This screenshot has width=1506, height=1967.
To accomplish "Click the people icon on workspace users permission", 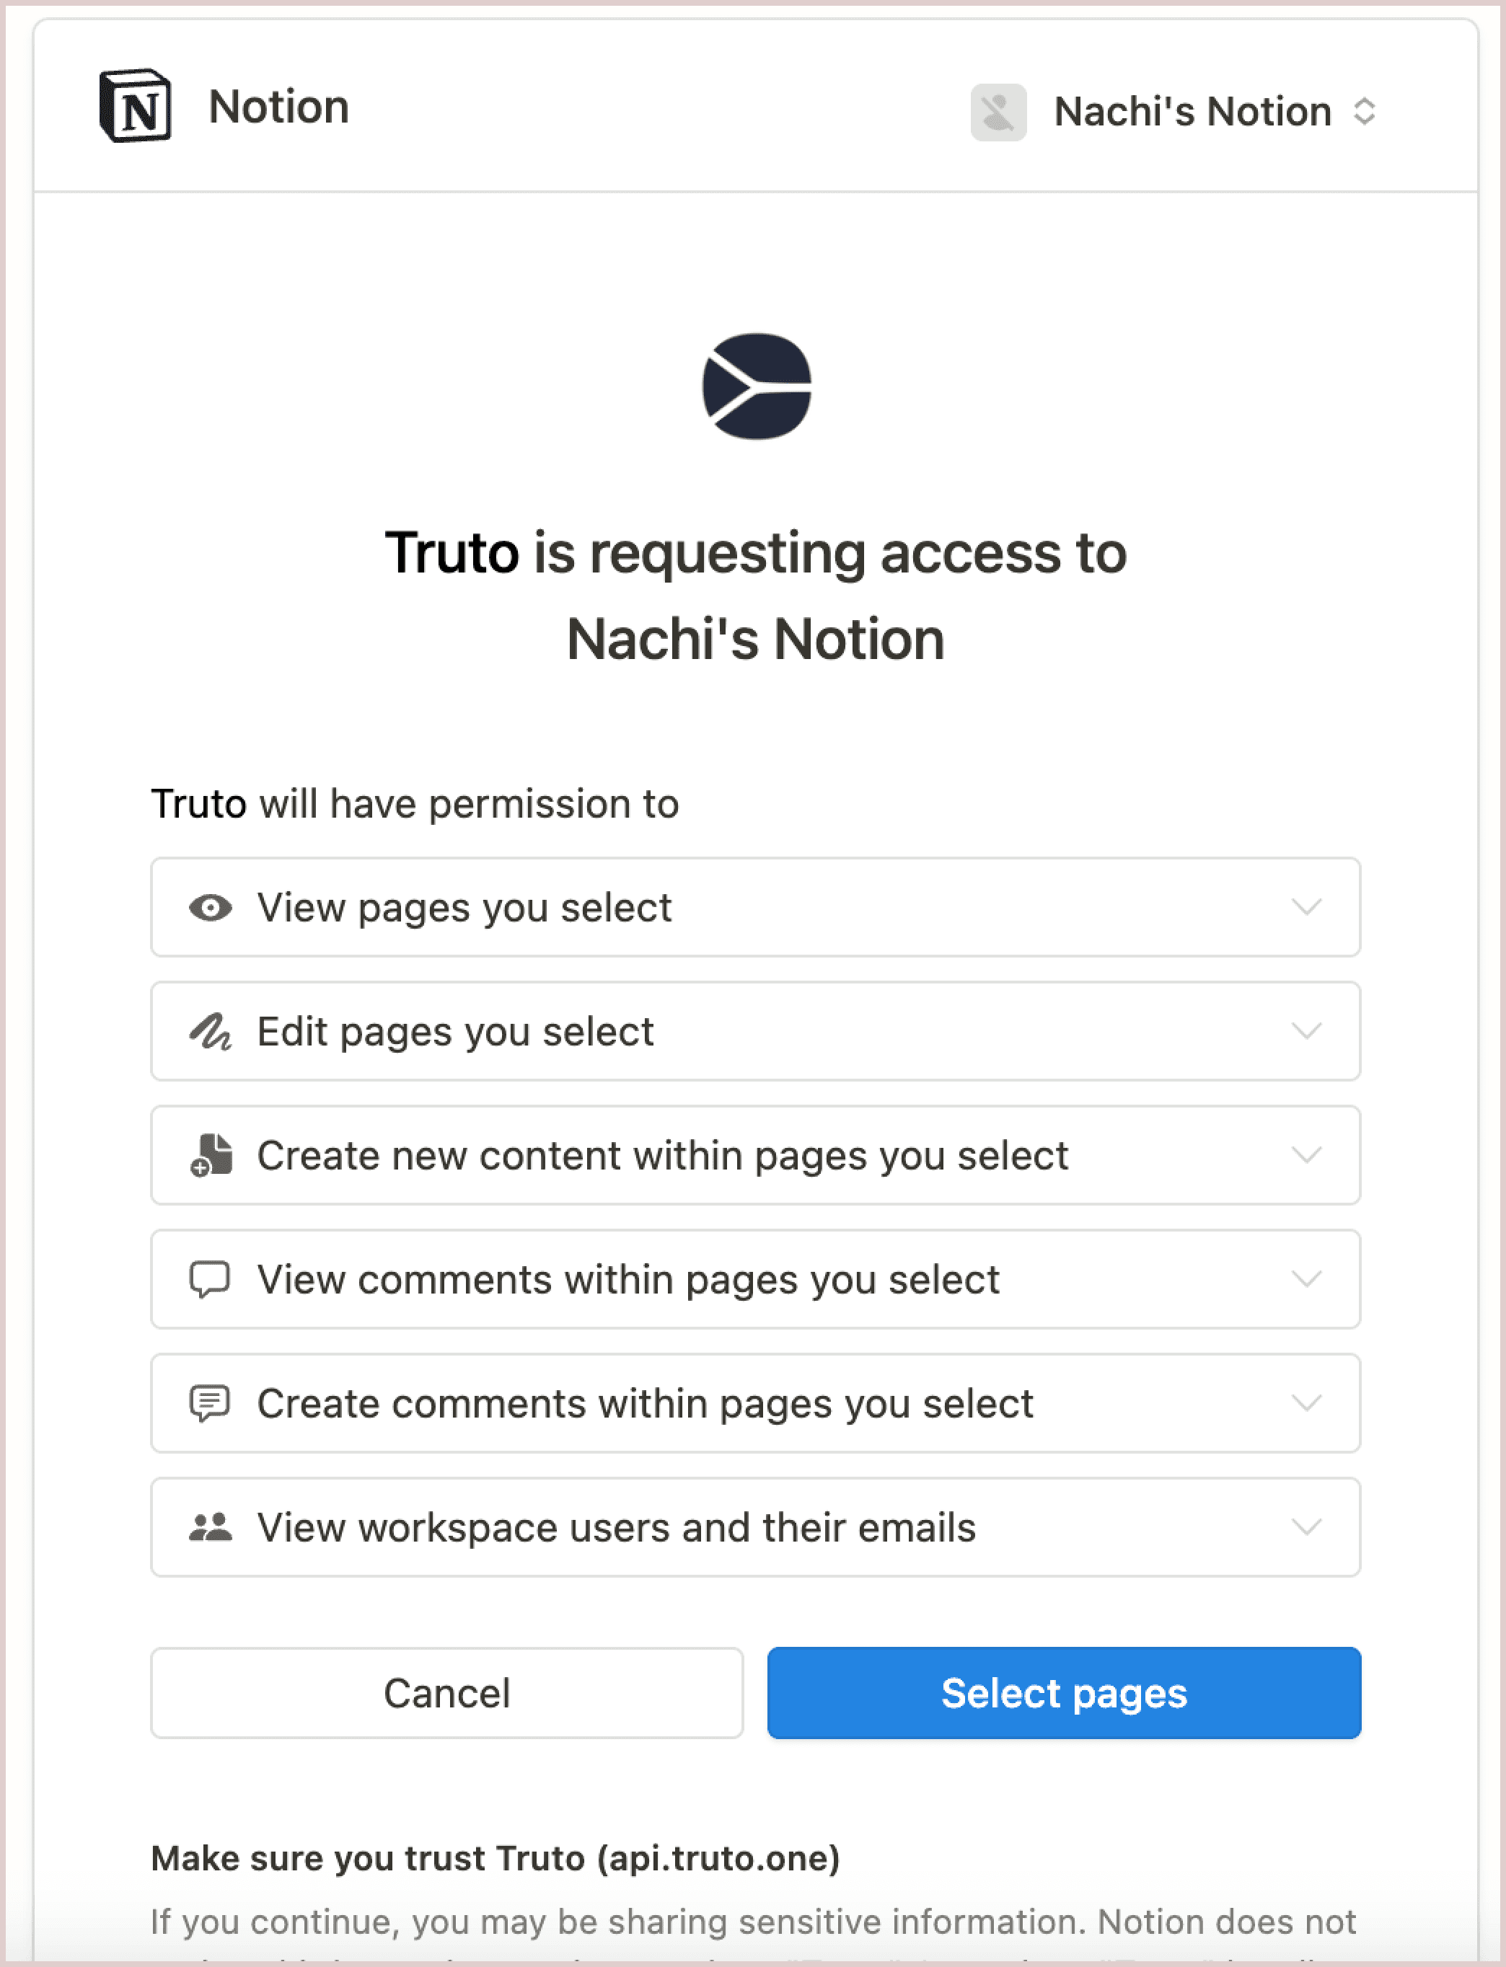I will (x=209, y=1528).
